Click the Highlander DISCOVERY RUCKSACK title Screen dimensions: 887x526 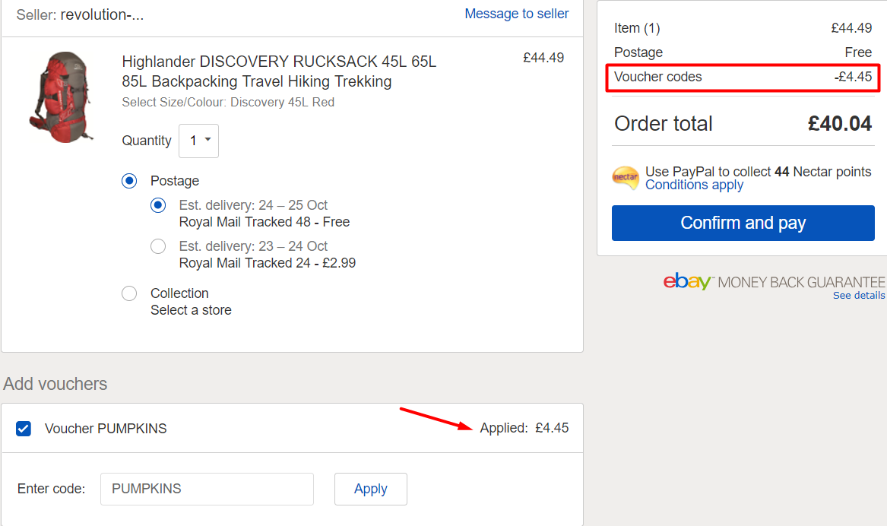pos(279,71)
